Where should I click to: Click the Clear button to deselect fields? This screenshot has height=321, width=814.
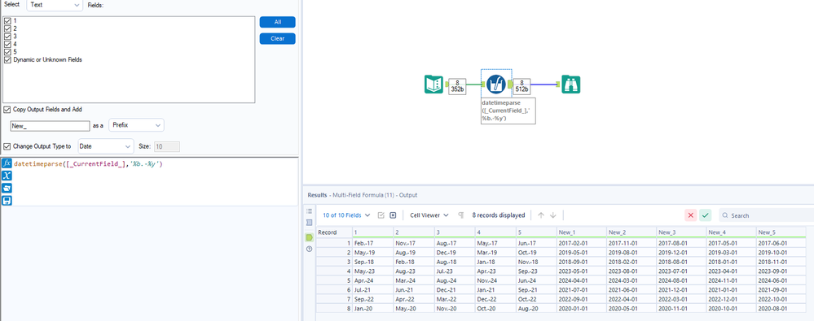[x=278, y=39]
